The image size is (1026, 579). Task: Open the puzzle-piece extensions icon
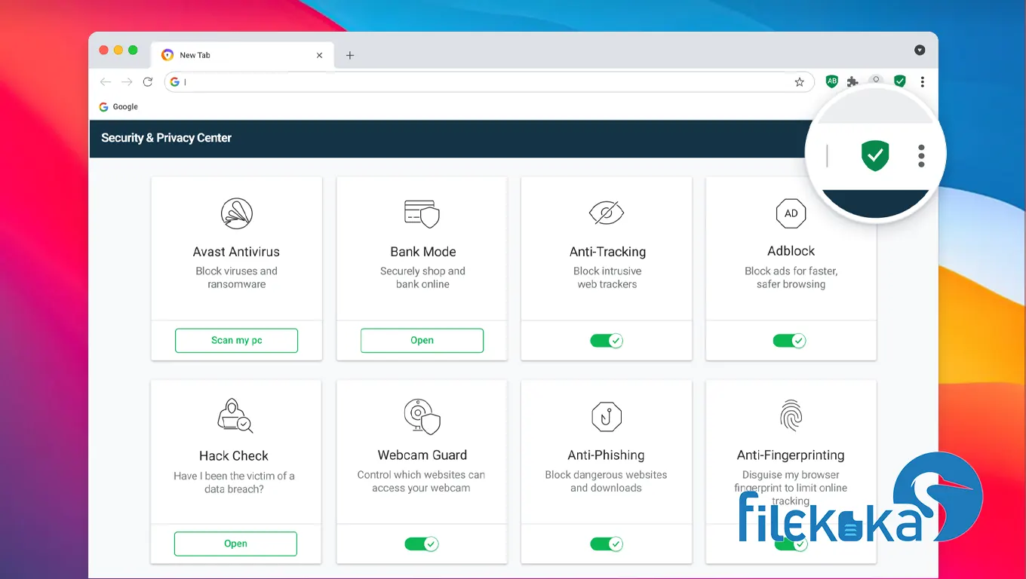(x=852, y=81)
